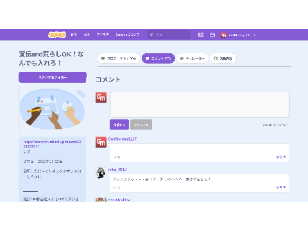Click GodMonkey1107's avatar beside the comment

click(101, 142)
